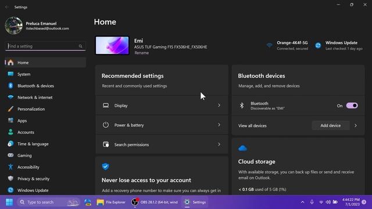Image resolution: width=372 pixels, height=209 pixels.
Task: Click the desktop wallpaper thumbnail for Emi
Action: point(112,45)
